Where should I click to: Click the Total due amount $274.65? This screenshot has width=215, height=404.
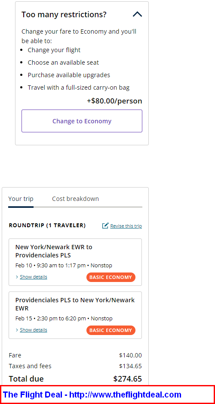127,379
